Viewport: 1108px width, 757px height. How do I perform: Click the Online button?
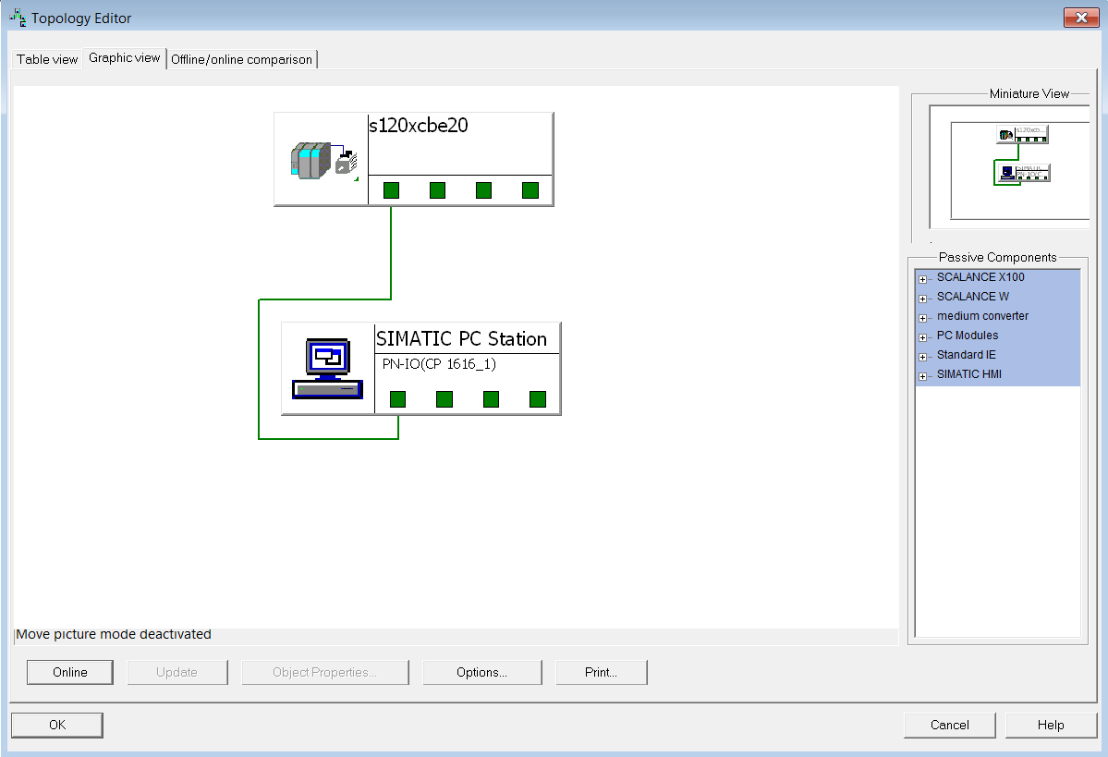coord(70,672)
